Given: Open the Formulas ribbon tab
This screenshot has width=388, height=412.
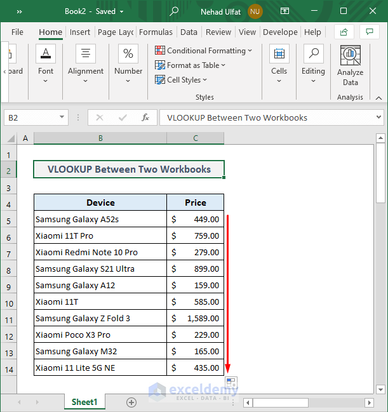Looking at the screenshot, I should tap(156, 32).
